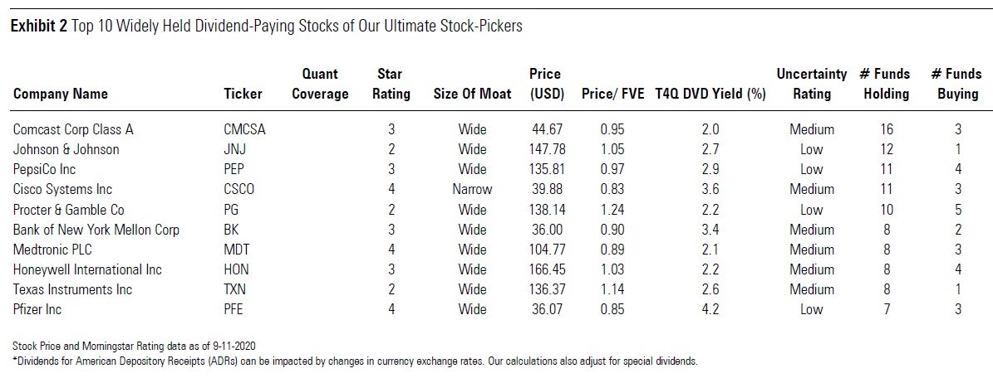Click the CSCO ticker symbol
Screen dimensions: 993x383
pos(239,189)
